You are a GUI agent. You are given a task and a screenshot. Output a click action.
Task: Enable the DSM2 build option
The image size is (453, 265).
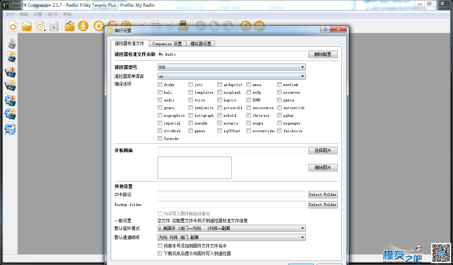pos(249,100)
